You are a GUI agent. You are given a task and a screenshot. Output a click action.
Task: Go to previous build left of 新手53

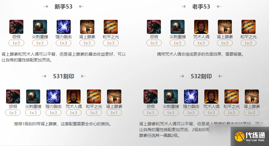point(46,7)
